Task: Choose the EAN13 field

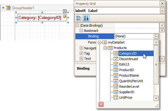Action: [124, 64]
